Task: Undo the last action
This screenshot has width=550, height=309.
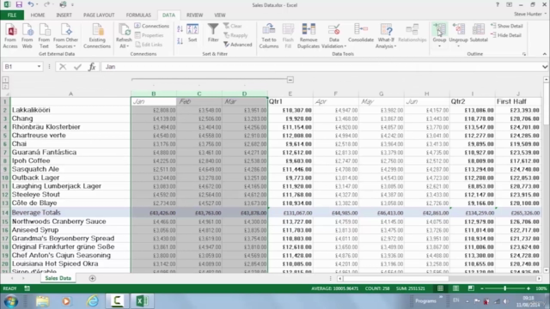Action: point(31,4)
